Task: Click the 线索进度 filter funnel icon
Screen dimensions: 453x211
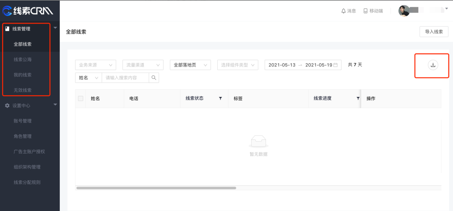Action: pos(358,98)
